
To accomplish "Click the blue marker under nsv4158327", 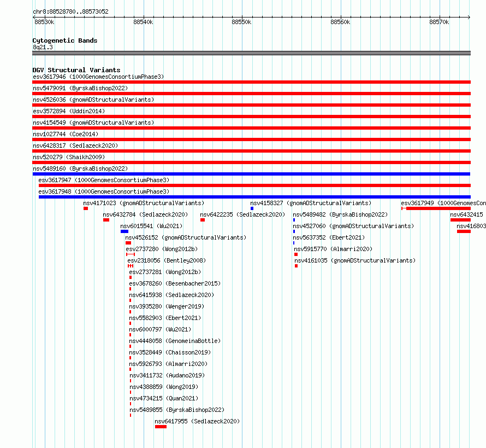I will tap(252, 208).
